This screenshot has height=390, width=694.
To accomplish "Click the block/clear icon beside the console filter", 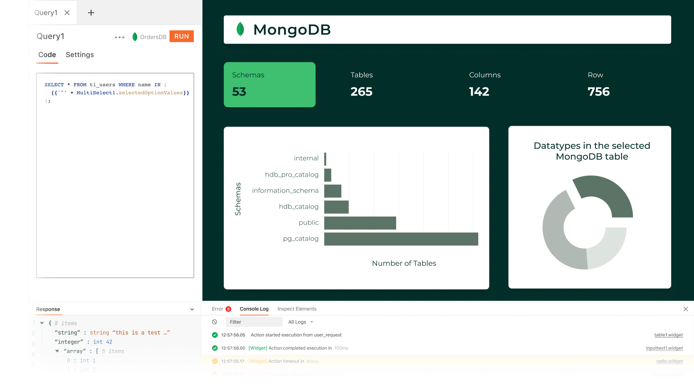I will 215,322.
